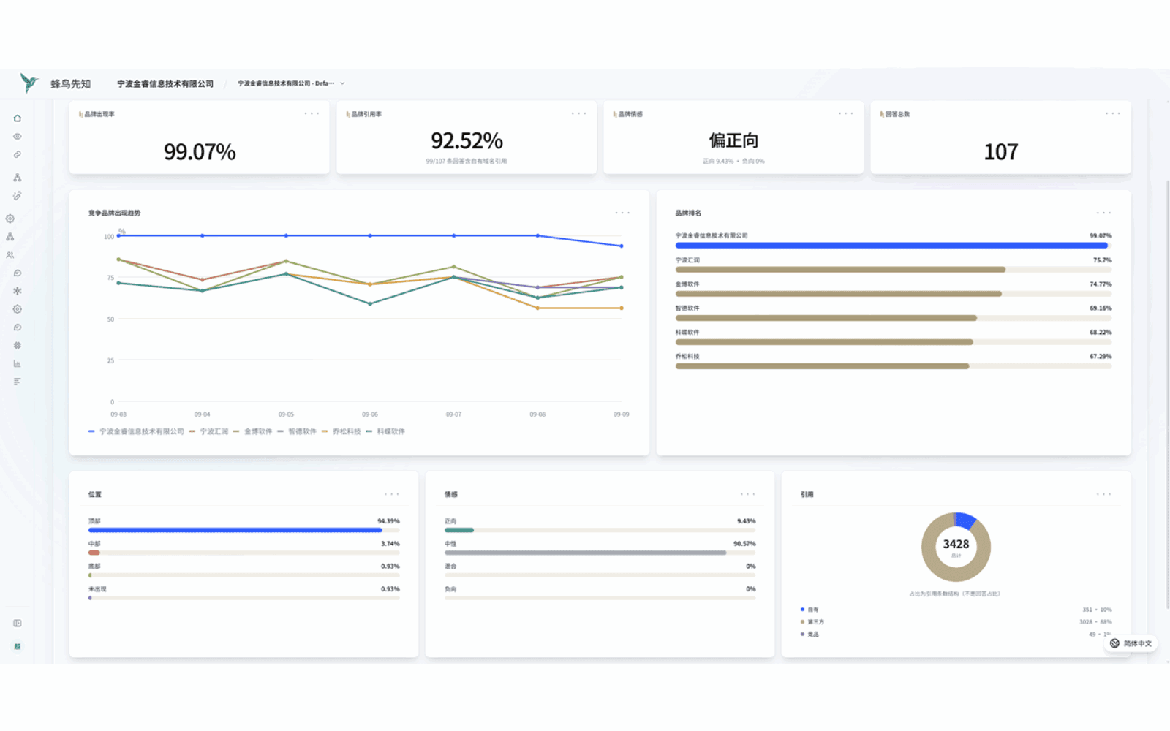Click the 第三方 citation legend row

tap(956, 622)
